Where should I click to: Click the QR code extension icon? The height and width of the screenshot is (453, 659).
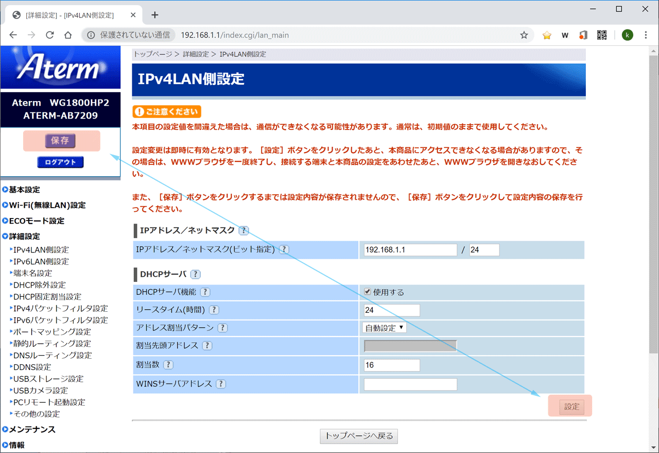tap(601, 35)
